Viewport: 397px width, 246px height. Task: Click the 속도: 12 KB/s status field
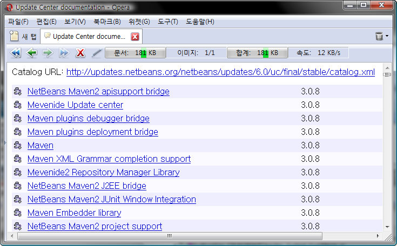pos(318,53)
